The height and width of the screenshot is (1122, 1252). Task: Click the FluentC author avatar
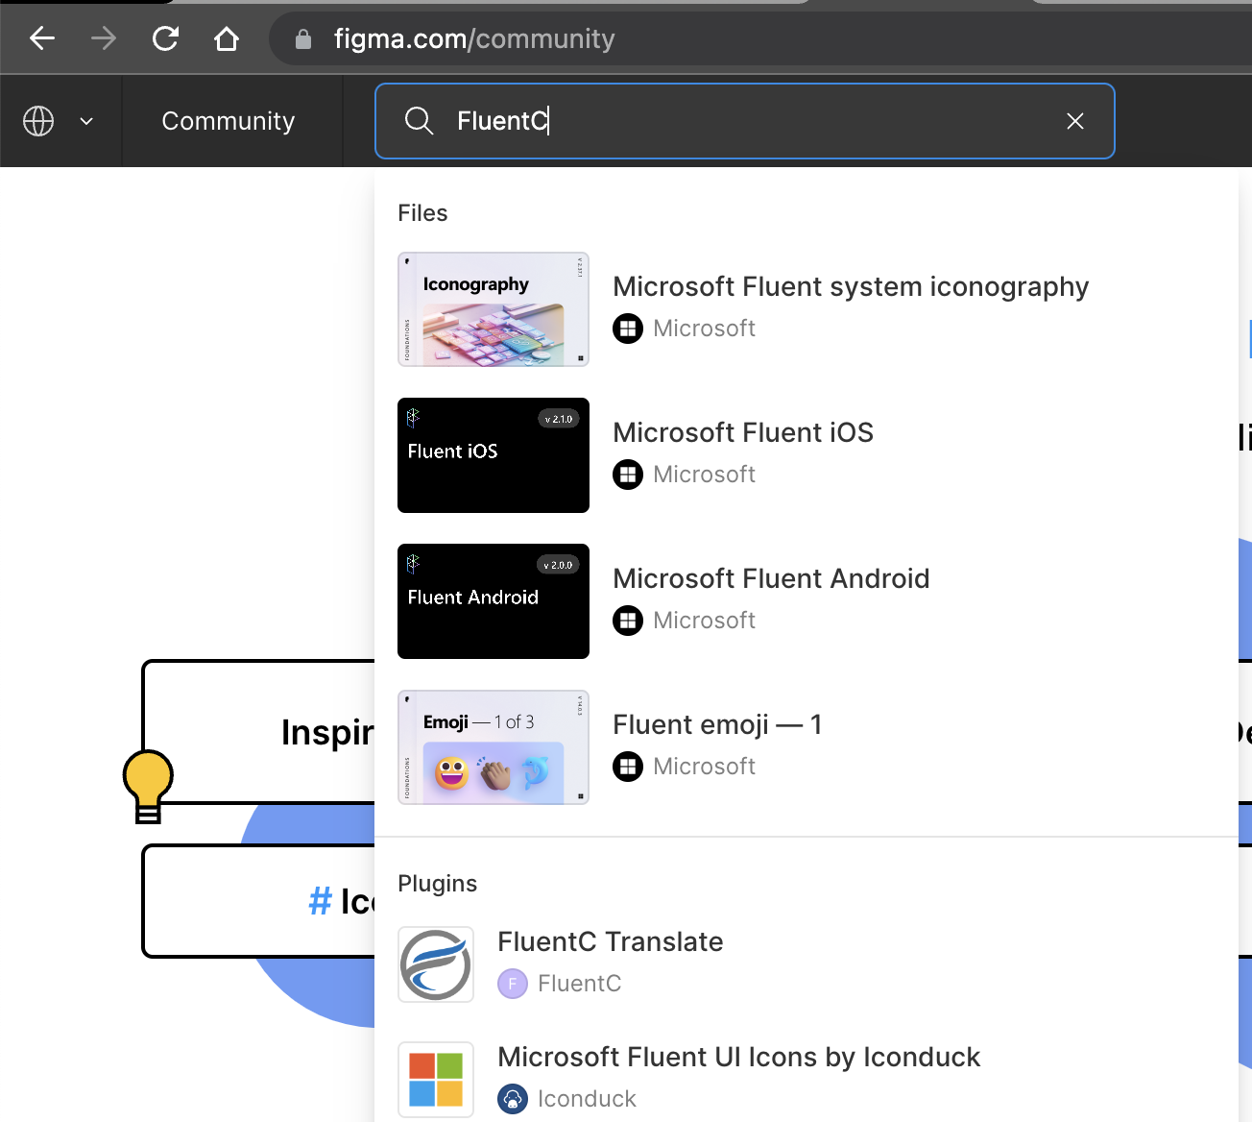[x=513, y=984]
